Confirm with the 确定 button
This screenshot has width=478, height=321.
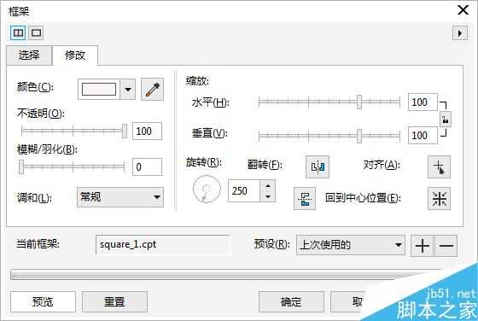pos(291,302)
